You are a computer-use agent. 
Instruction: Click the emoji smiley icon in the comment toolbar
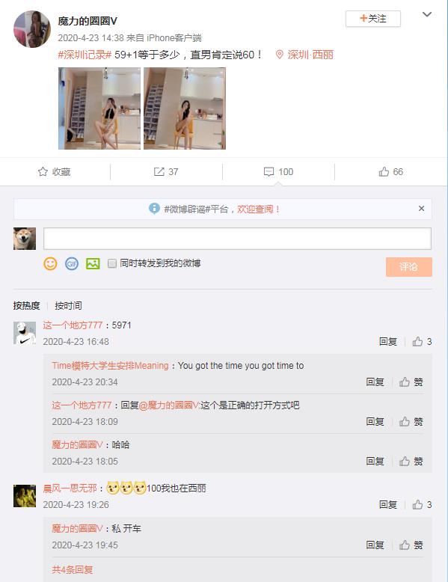tap(50, 263)
